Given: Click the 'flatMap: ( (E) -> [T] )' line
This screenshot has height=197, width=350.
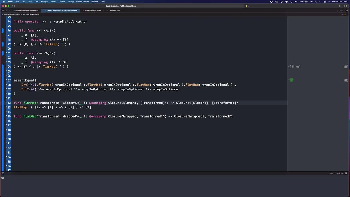Looking at the screenshot, I should click(x=52, y=107).
